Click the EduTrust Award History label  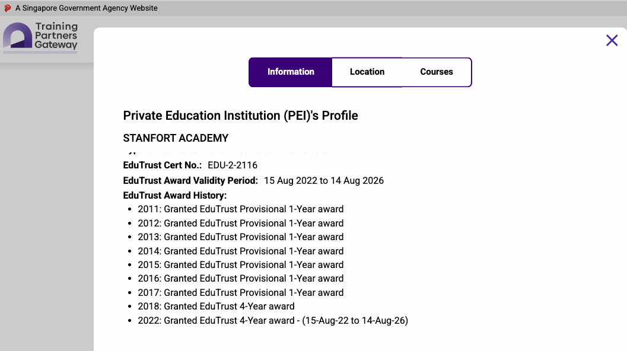[x=175, y=195]
